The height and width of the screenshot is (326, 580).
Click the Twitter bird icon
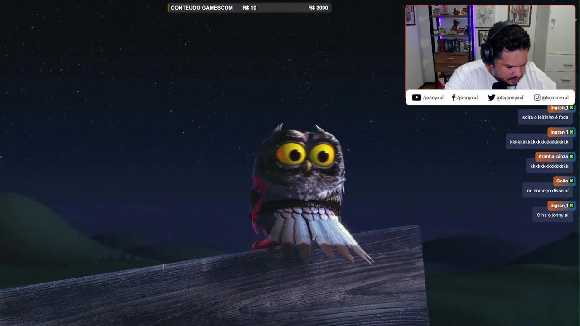pyautogui.click(x=491, y=97)
